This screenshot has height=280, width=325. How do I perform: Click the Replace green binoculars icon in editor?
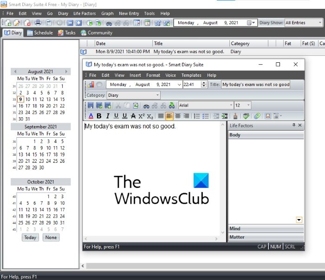tap(172, 106)
